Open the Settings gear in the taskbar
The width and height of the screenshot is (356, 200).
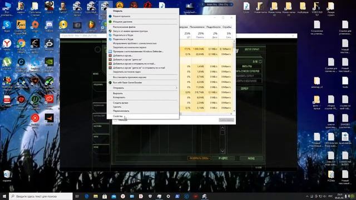pyautogui.click(x=168, y=196)
